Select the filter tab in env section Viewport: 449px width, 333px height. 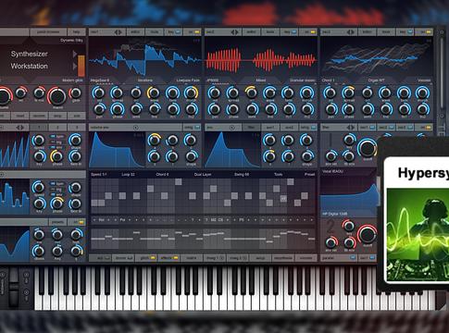coord(252,128)
